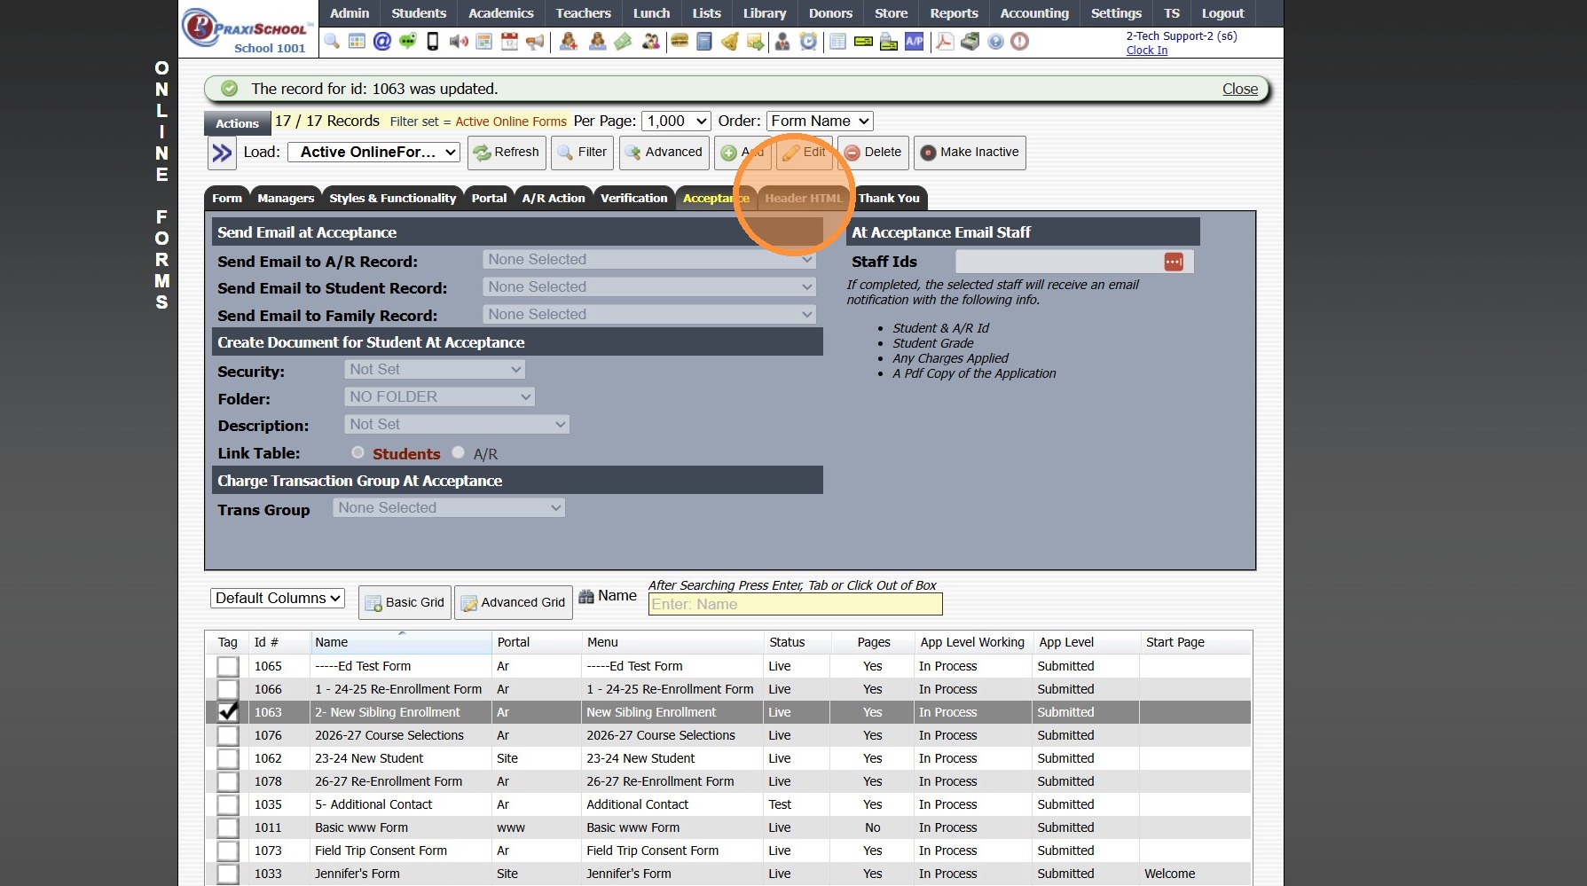This screenshot has width=1587, height=886.
Task: Open the hamburger lunch icon
Action: [680, 41]
